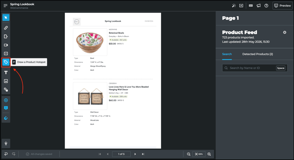Fit page to screen at 59%
Screen dimensions: 294x160
tap(199, 154)
